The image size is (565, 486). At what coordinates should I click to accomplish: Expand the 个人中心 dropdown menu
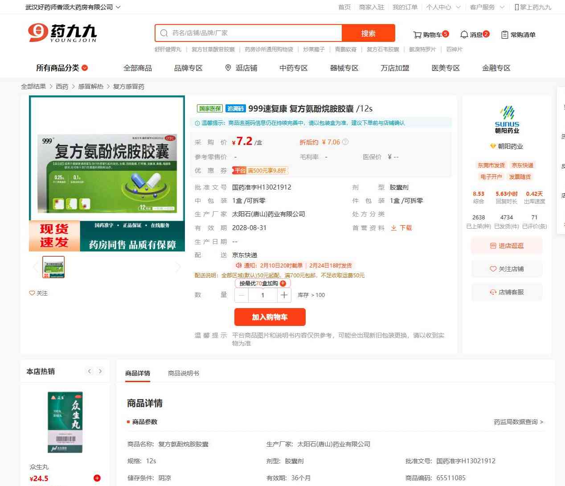[458, 7]
